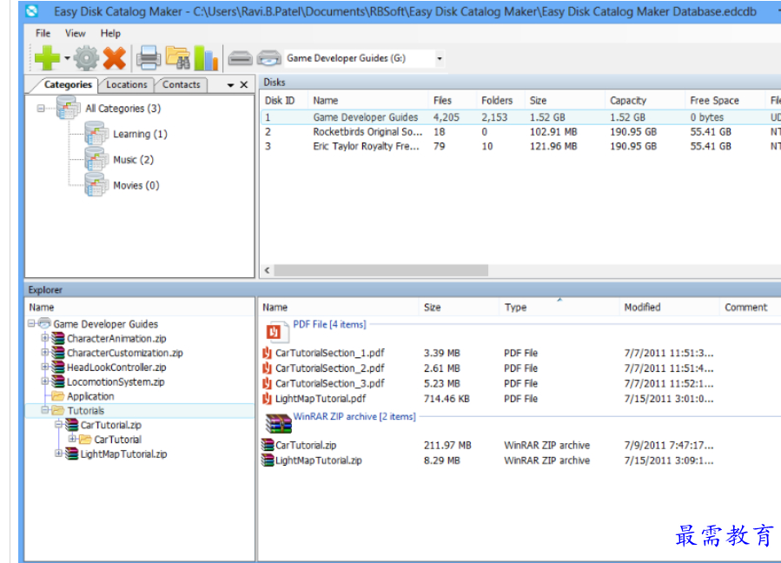Viewport: 781px width, 563px height.
Task: Expand CharacterCustomization.zip in Explorer tree
Action: point(45,352)
